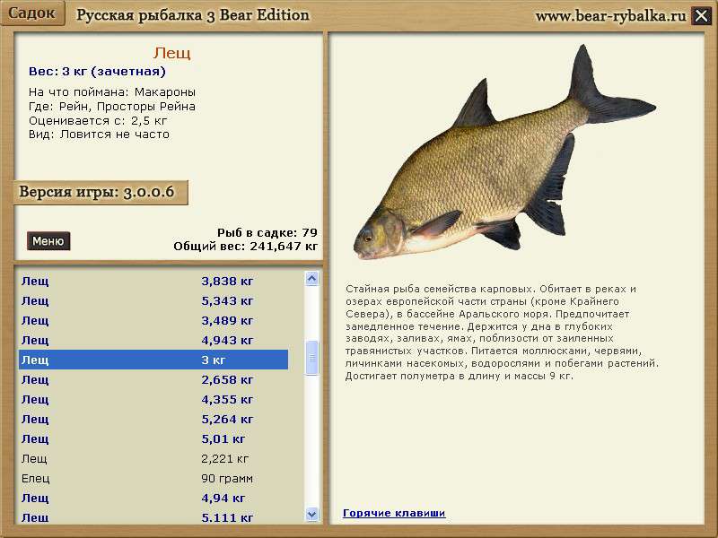Close the fish cage window
This screenshot has width=718, height=538.
pyautogui.click(x=702, y=15)
